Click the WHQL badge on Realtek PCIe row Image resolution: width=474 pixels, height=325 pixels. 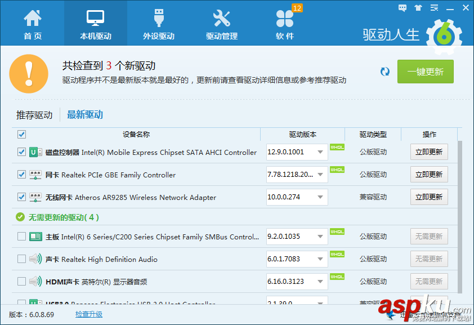(337, 170)
